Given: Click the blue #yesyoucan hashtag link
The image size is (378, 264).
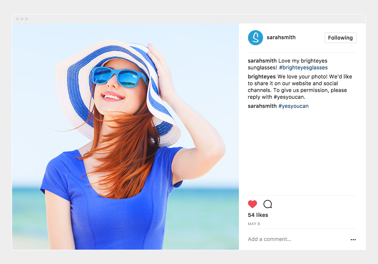Looking at the screenshot, I should [293, 106].
